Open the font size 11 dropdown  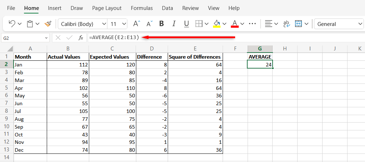[x=118, y=24]
